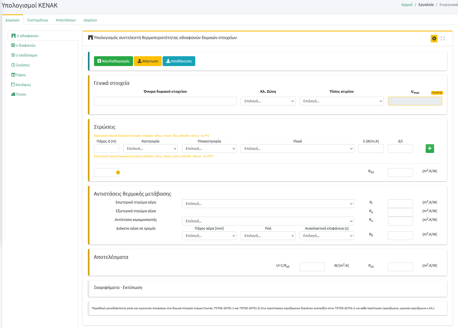The image size is (458, 328).
Task: Select U διαφανών grid icon
Action: [13, 45]
